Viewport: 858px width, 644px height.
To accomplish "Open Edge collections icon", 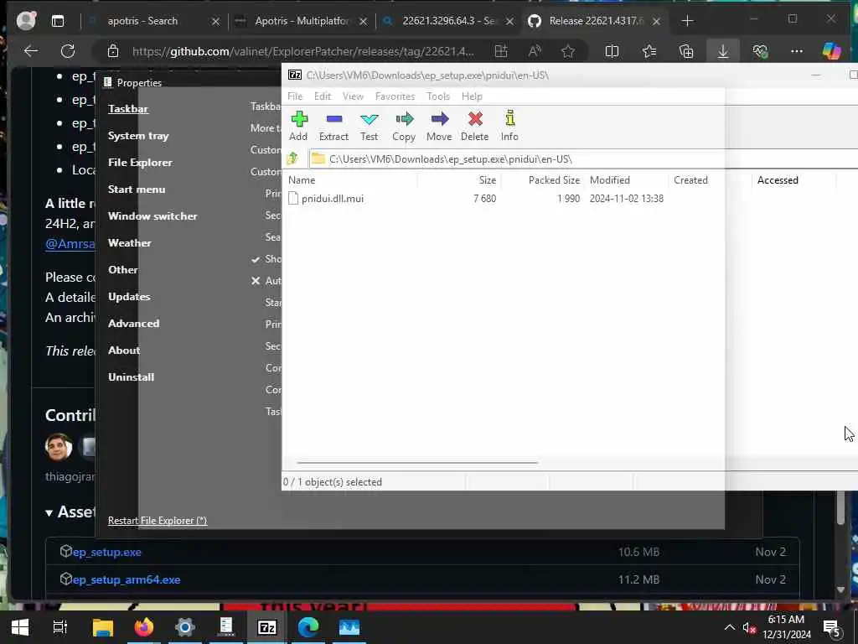I will (x=686, y=51).
